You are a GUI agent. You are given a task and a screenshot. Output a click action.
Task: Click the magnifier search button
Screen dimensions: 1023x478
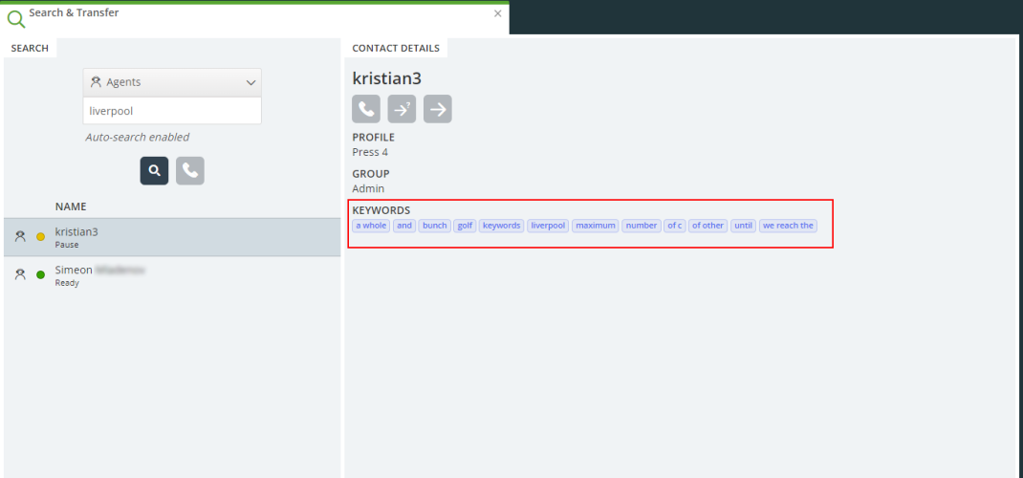(155, 171)
